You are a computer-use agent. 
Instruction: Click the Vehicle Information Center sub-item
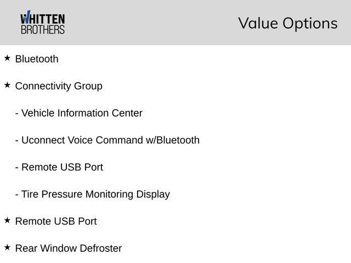click(x=79, y=113)
